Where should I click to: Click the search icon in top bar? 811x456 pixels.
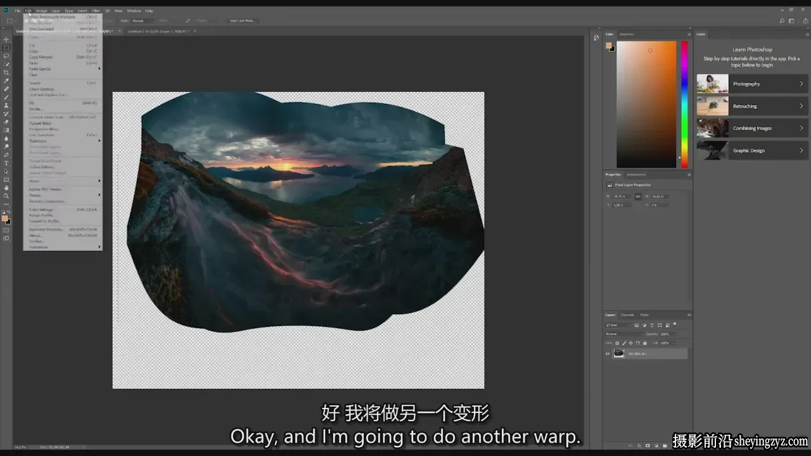pyautogui.click(x=782, y=21)
